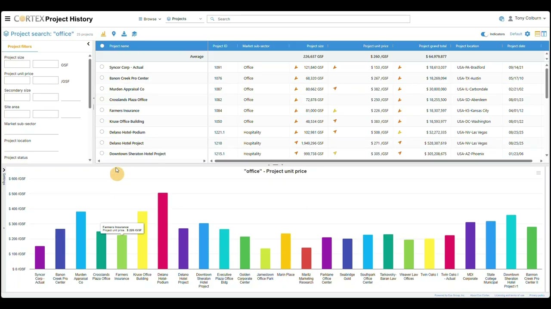Viewport: 551px width, 309px height.
Task: Sort by Project date column header
Action: pos(516,46)
